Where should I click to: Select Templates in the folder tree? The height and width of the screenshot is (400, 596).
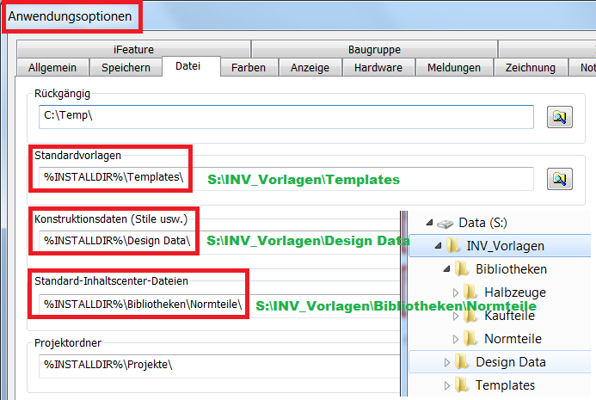pos(505,385)
